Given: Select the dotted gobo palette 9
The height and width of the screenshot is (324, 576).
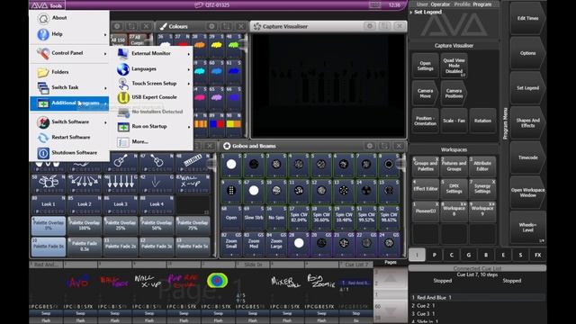Looking at the screenshot, I should 231,190.
